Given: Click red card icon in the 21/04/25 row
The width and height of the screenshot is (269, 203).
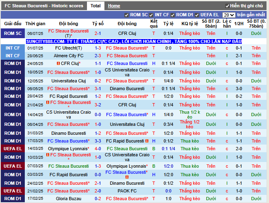Looking at the screenshot, I should coord(48,102).
